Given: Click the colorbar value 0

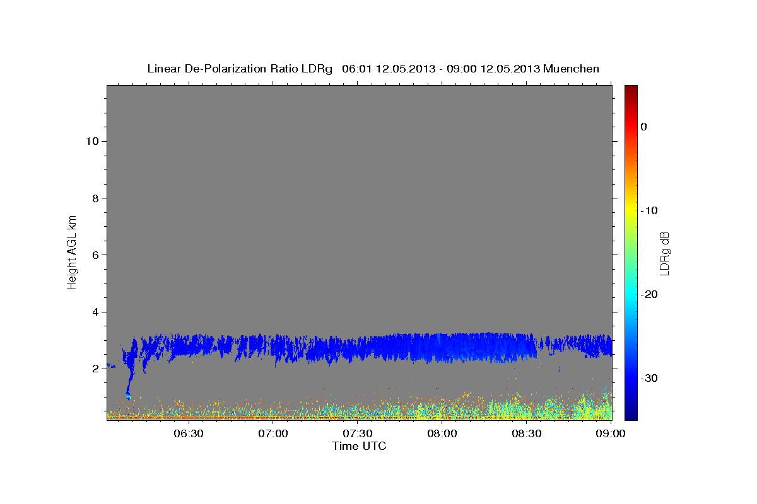Looking at the screenshot, I should (643, 127).
